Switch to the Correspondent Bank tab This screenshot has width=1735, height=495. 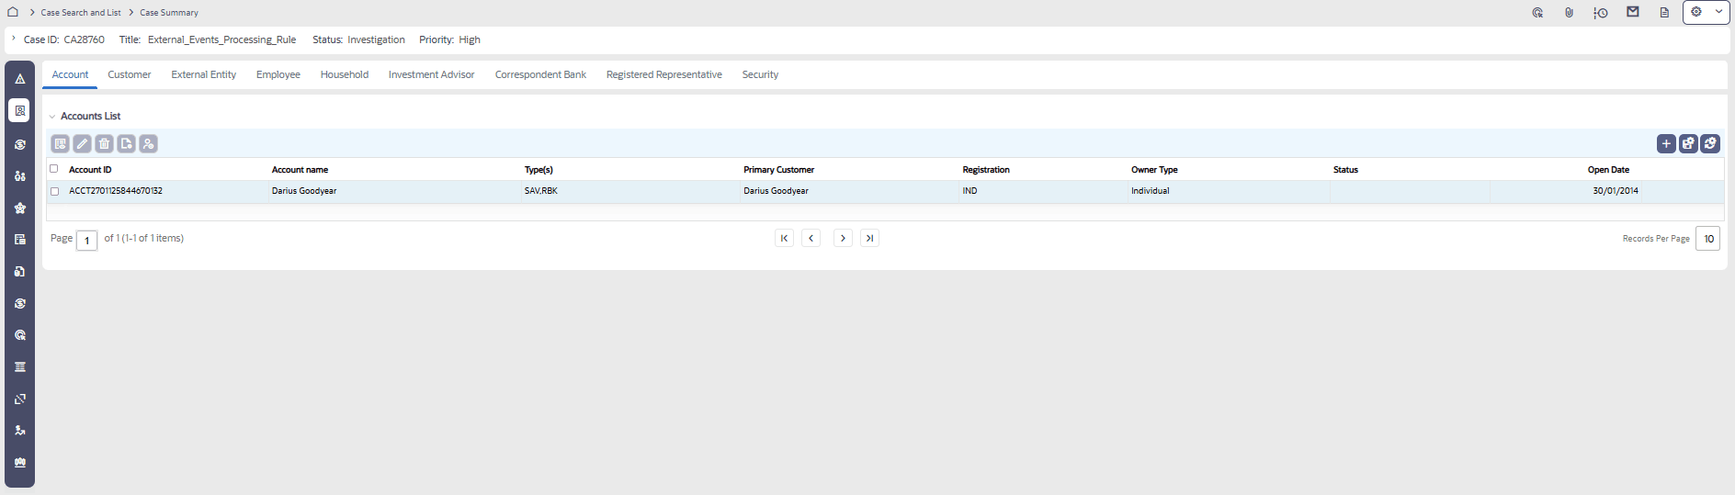click(540, 74)
